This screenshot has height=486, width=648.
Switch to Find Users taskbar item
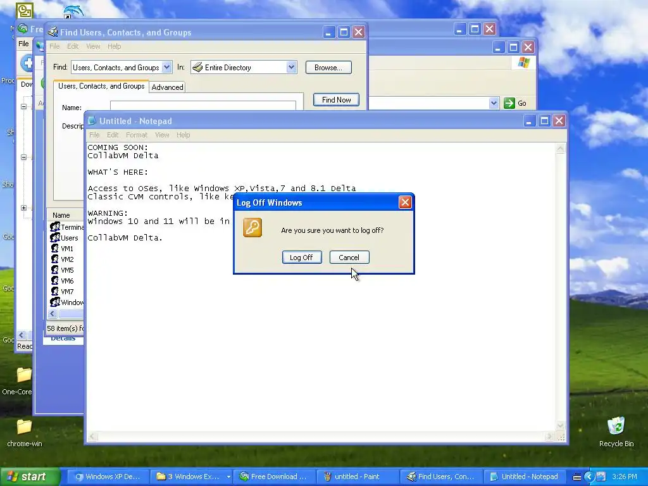[440, 477]
